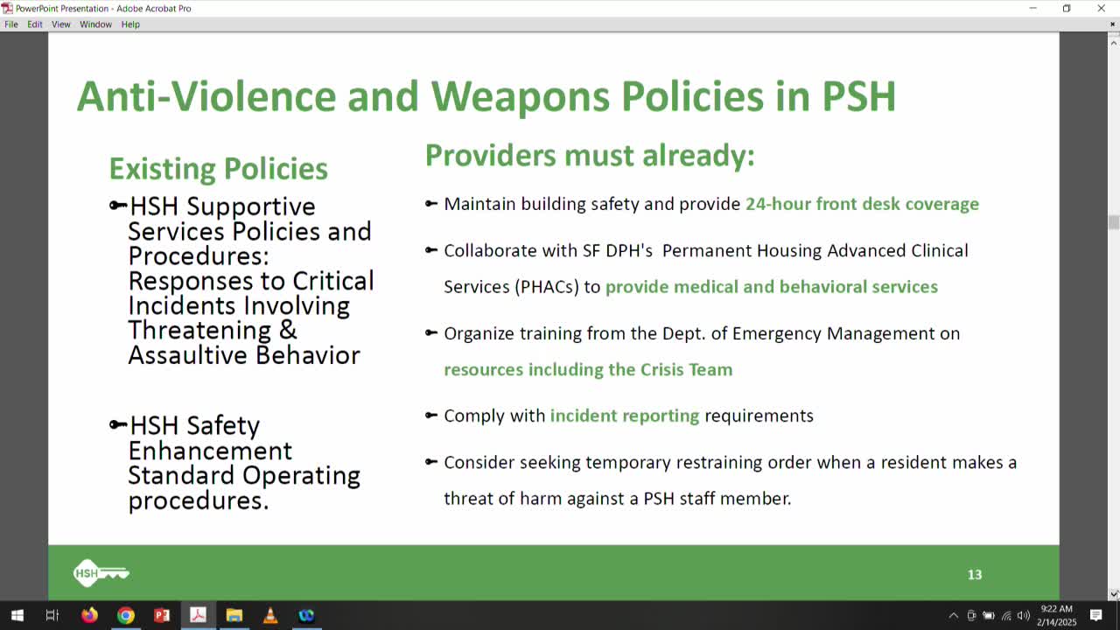Open the calendar by clicking the clock
This screenshot has width=1120, height=630.
click(1055, 616)
